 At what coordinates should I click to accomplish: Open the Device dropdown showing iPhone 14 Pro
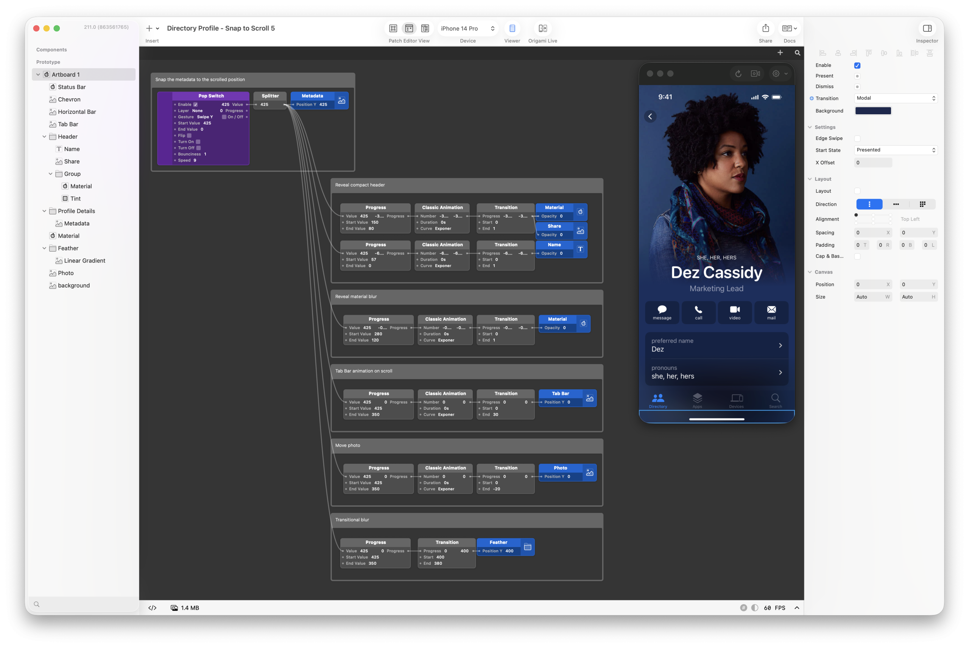point(467,28)
